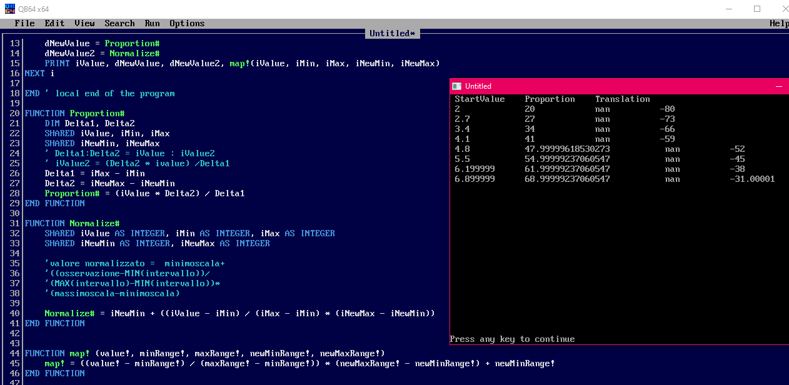The height and width of the screenshot is (385, 789).
Task: Minimize the Untitled output window
Action: click(x=779, y=86)
